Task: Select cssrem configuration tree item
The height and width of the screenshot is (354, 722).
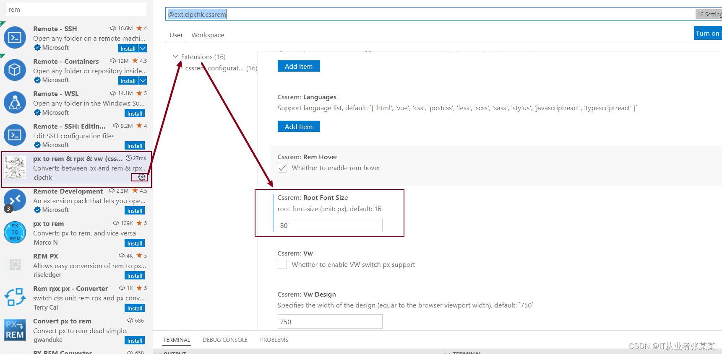Action: (221, 68)
